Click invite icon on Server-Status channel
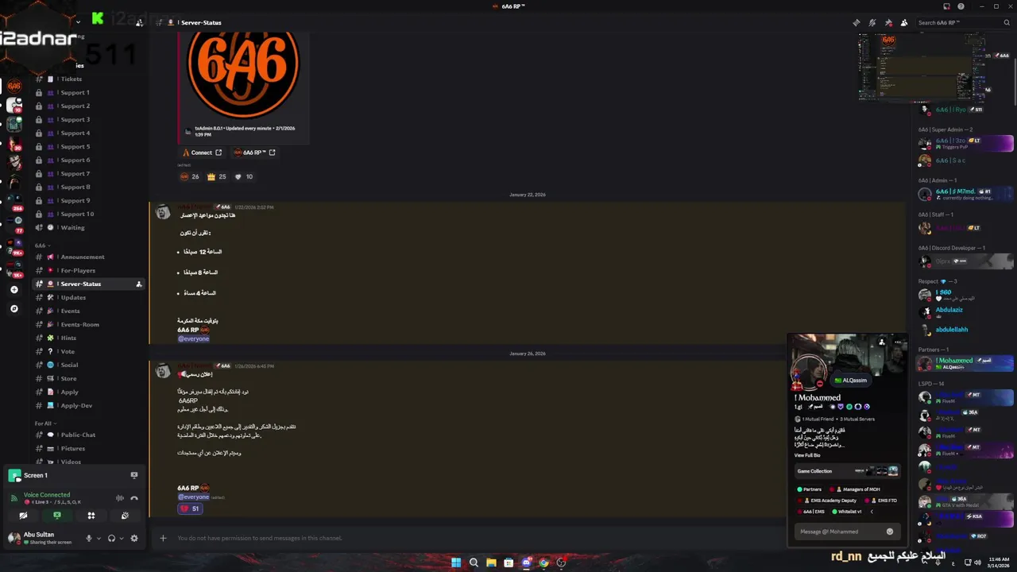Viewport: 1017px width, 572px height. pyautogui.click(x=138, y=284)
